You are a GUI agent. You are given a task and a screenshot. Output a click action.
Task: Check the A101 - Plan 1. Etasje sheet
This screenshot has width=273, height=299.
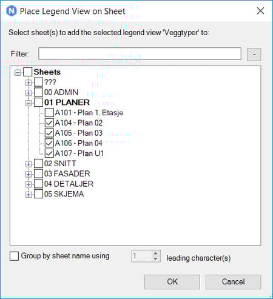pyautogui.click(x=49, y=113)
